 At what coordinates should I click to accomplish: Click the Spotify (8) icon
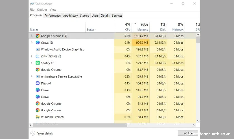click(38, 63)
